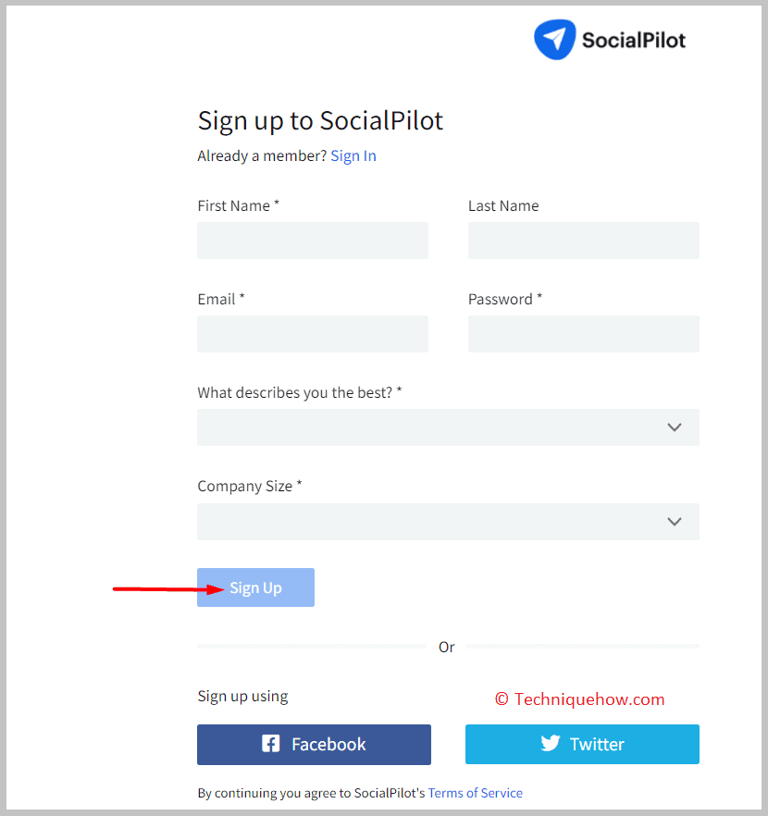
Task: Focus the Last Name input field
Action: (x=584, y=241)
